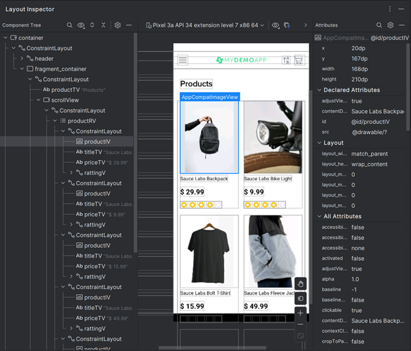The width and height of the screenshot is (411, 351).
Task: Collapse the Layout attributes section
Action: [x=319, y=143]
